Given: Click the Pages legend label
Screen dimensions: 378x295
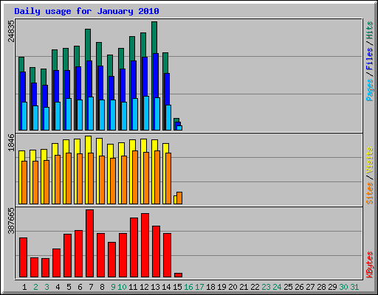Looking at the screenshot, I should (370, 90).
